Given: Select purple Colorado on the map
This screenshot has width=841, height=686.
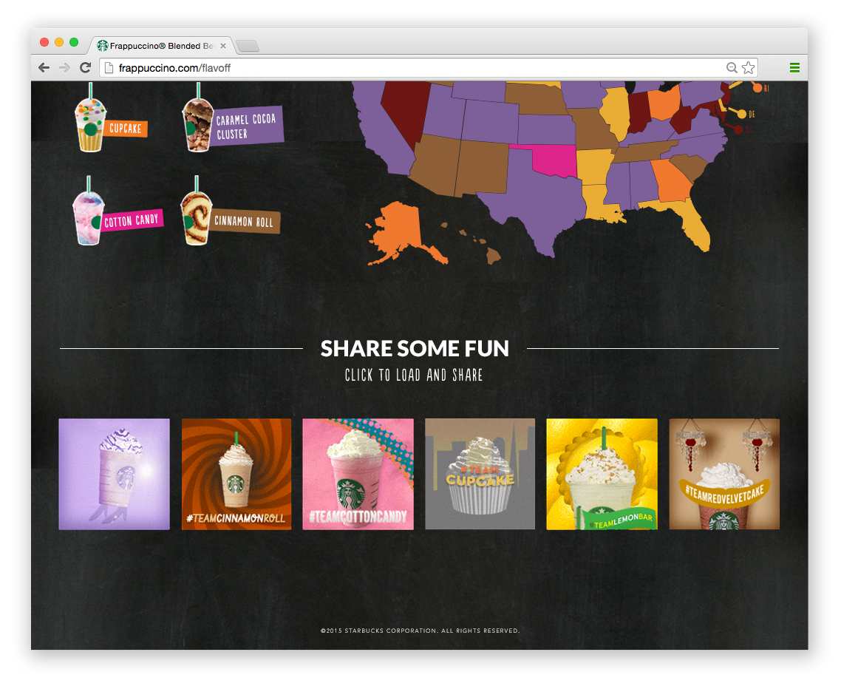Looking at the screenshot, I should click(489, 120).
